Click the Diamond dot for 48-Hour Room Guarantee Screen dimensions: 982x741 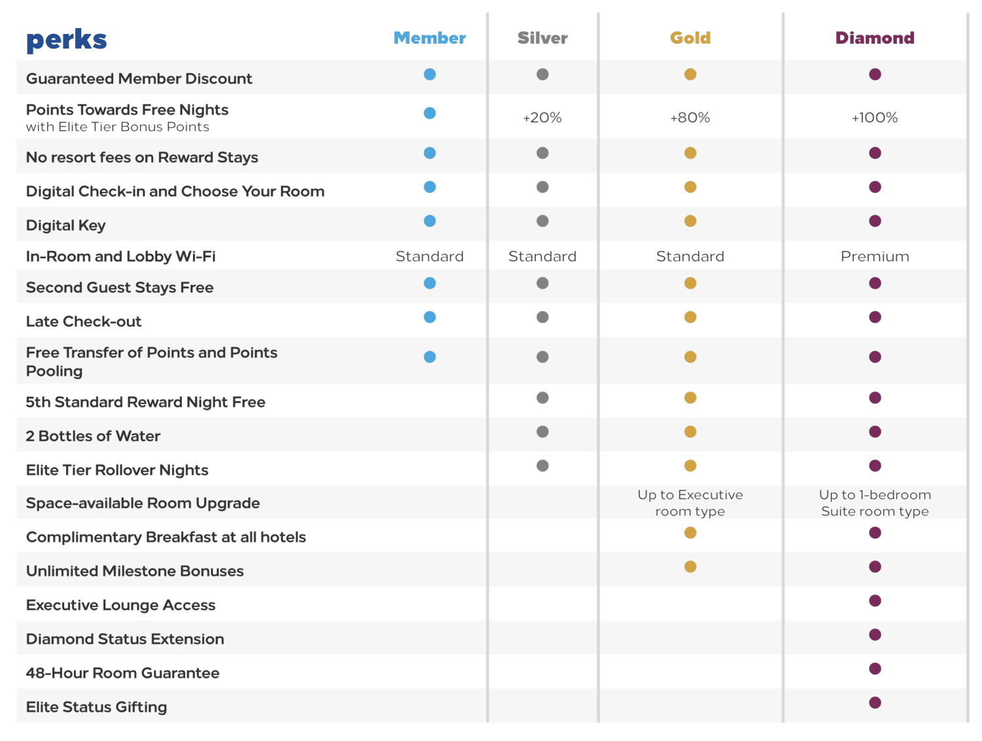point(875,669)
